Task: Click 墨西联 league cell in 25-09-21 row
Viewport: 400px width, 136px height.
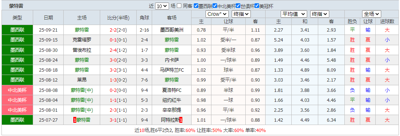Action: click(17, 30)
